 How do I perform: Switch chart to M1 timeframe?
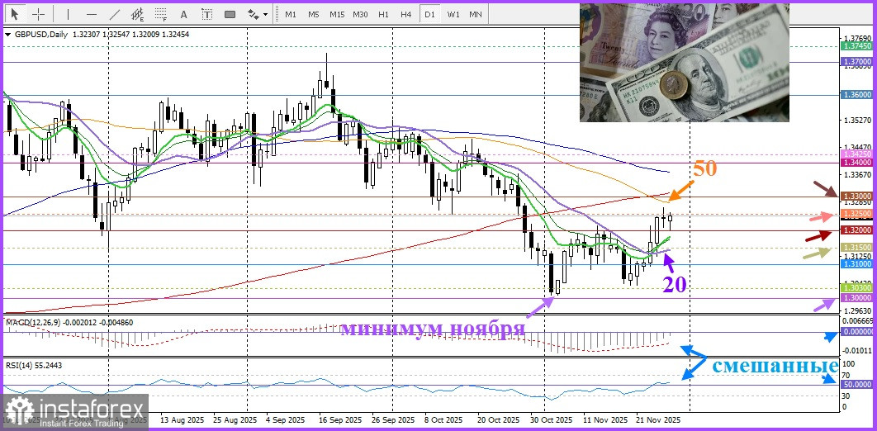(x=291, y=14)
